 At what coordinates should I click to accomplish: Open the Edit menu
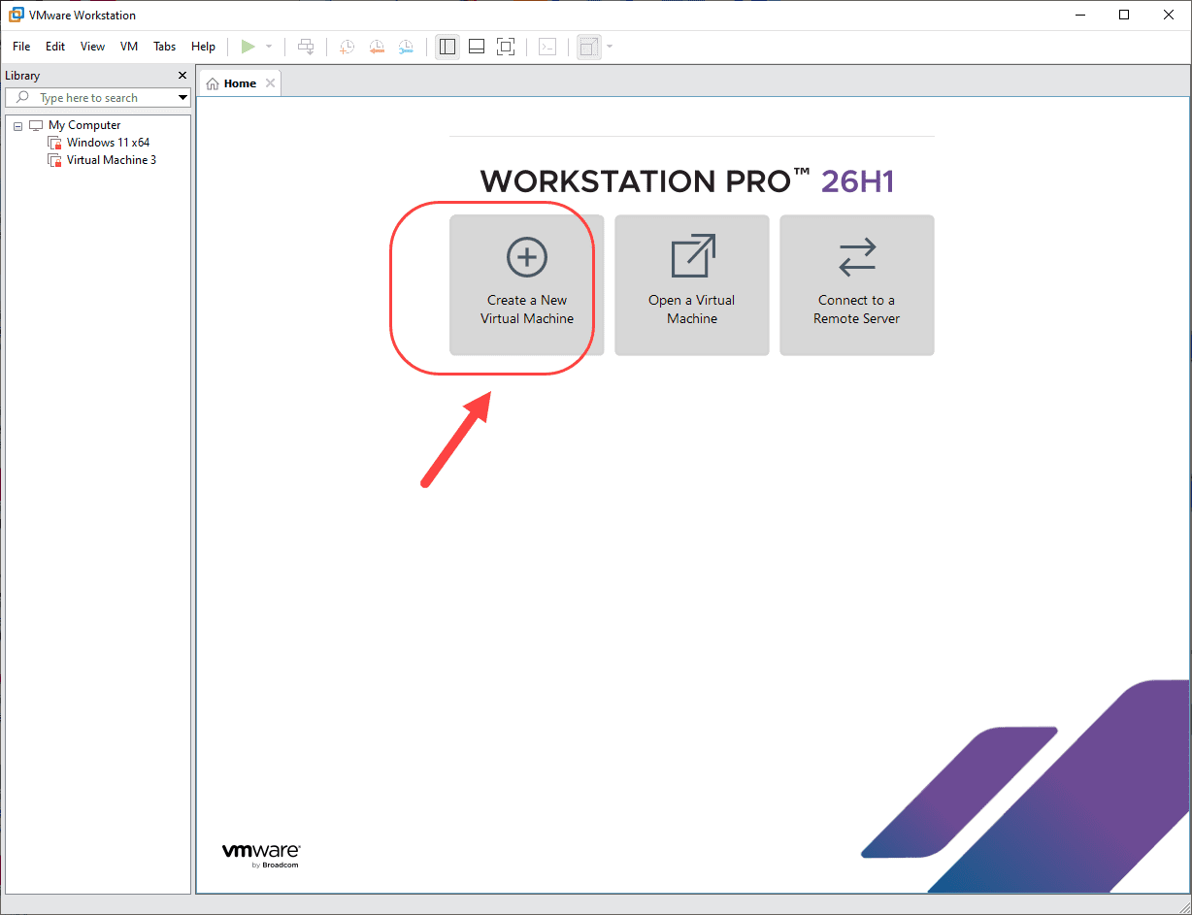pos(55,47)
